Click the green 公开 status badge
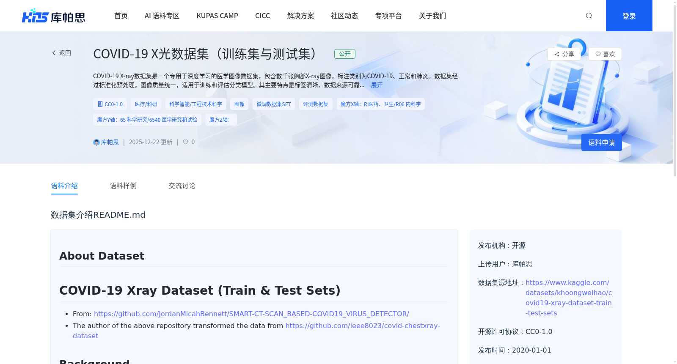677x364 pixels. 345,54
